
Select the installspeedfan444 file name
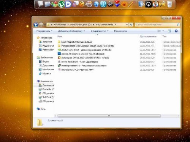coord(84,66)
